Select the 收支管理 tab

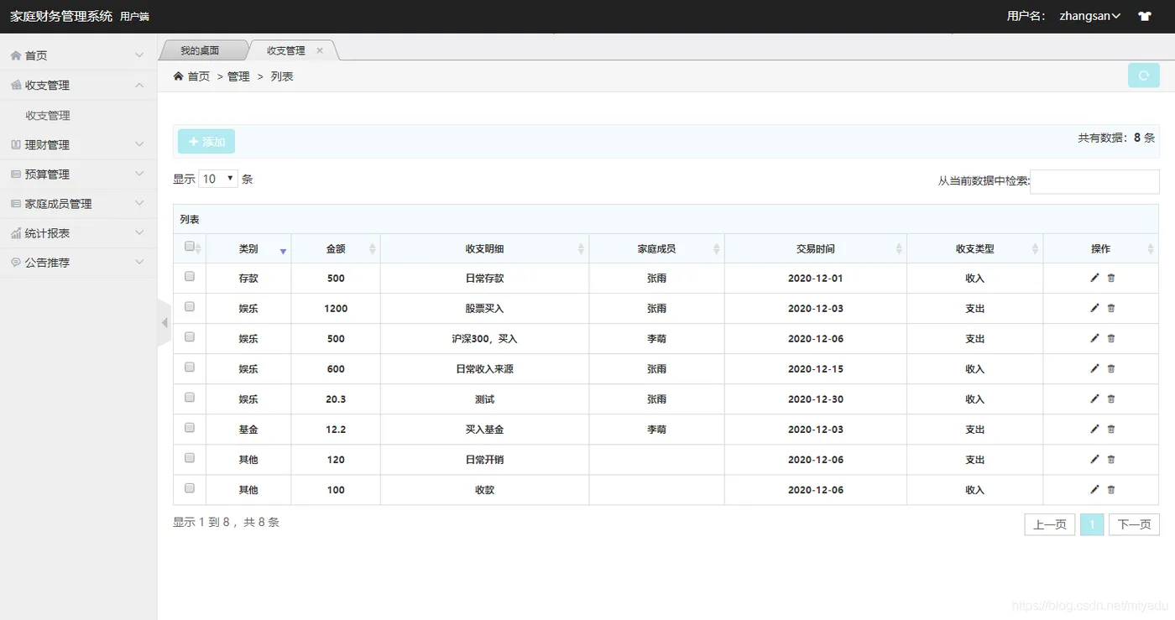(x=286, y=50)
